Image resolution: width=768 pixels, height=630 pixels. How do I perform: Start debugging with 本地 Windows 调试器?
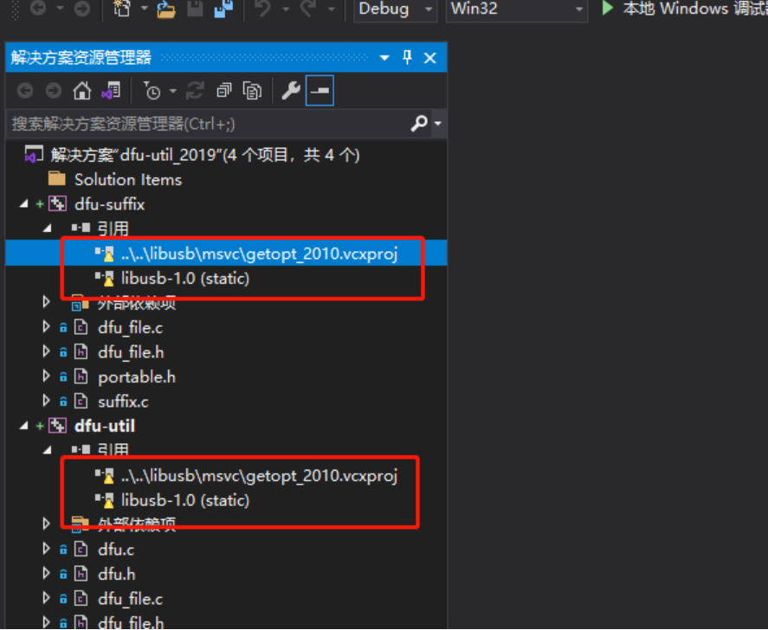[x=684, y=10]
